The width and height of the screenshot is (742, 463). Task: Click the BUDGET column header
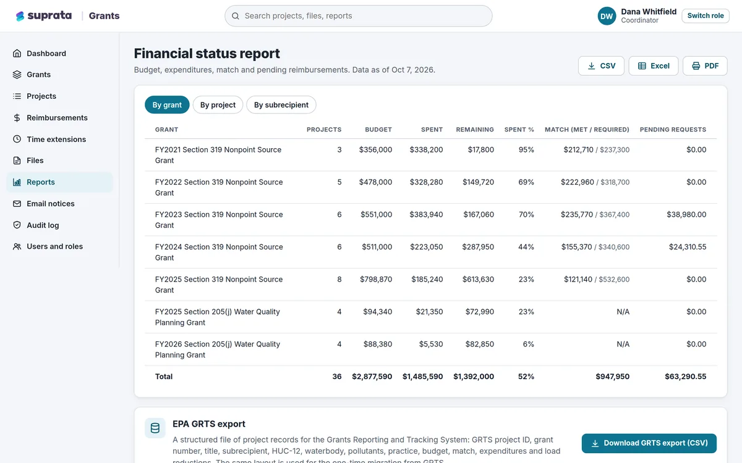click(x=378, y=130)
